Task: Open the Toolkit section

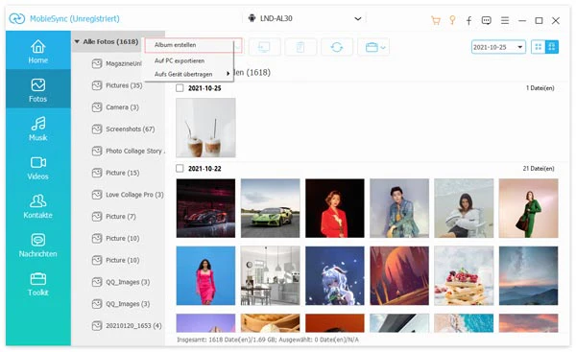Action: coord(38,285)
